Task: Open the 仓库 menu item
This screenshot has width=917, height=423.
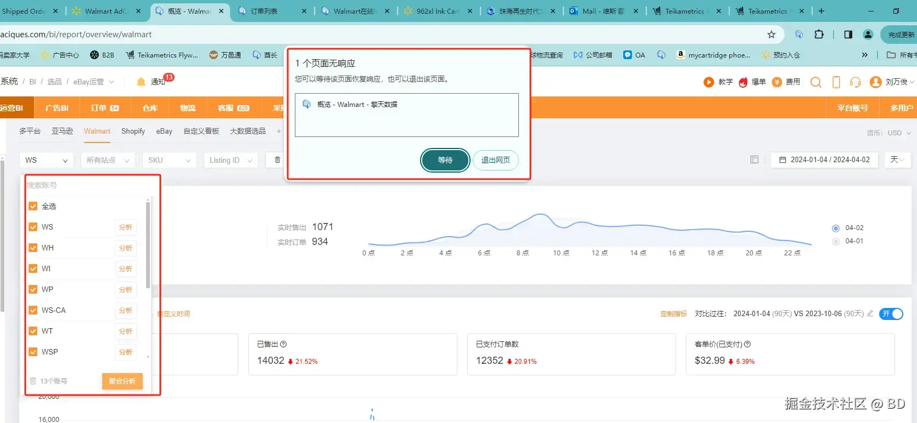Action: tap(150, 108)
